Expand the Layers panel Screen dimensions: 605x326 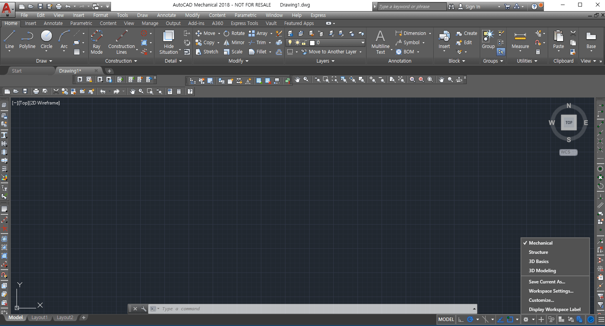click(325, 61)
